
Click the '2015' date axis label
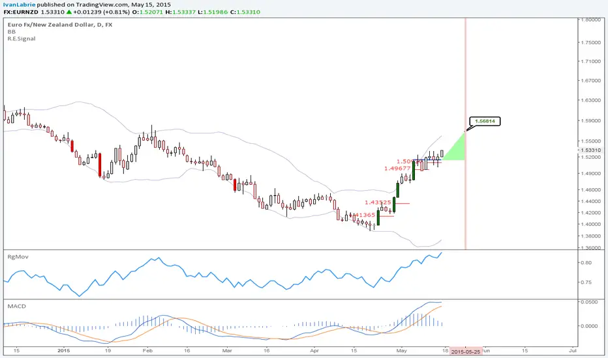coord(63,351)
